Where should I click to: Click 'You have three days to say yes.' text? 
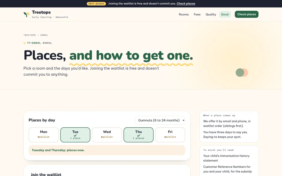click(x=225, y=132)
